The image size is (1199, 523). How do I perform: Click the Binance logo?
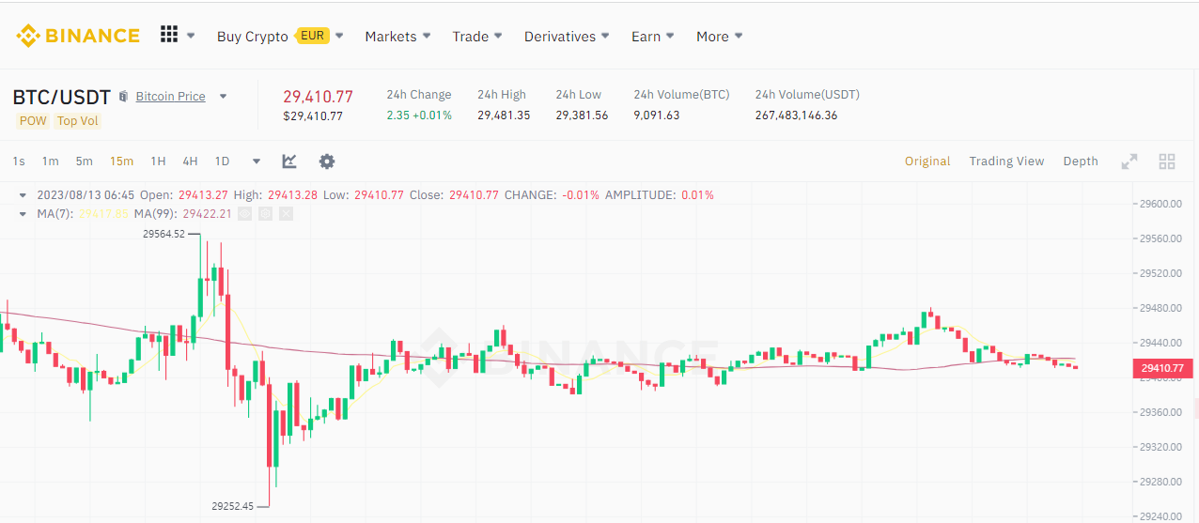point(77,36)
